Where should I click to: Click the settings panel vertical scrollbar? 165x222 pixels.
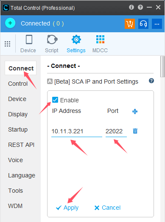(x=162, y=67)
